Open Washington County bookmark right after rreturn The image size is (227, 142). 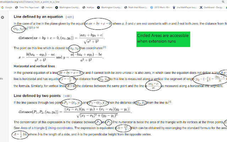coord(67,7)
